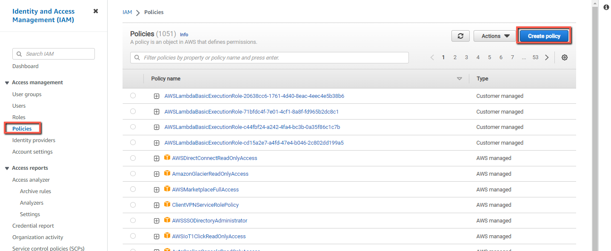The height and width of the screenshot is (251, 611).
Task: Go to page 53 of policies
Action: [x=535, y=57]
